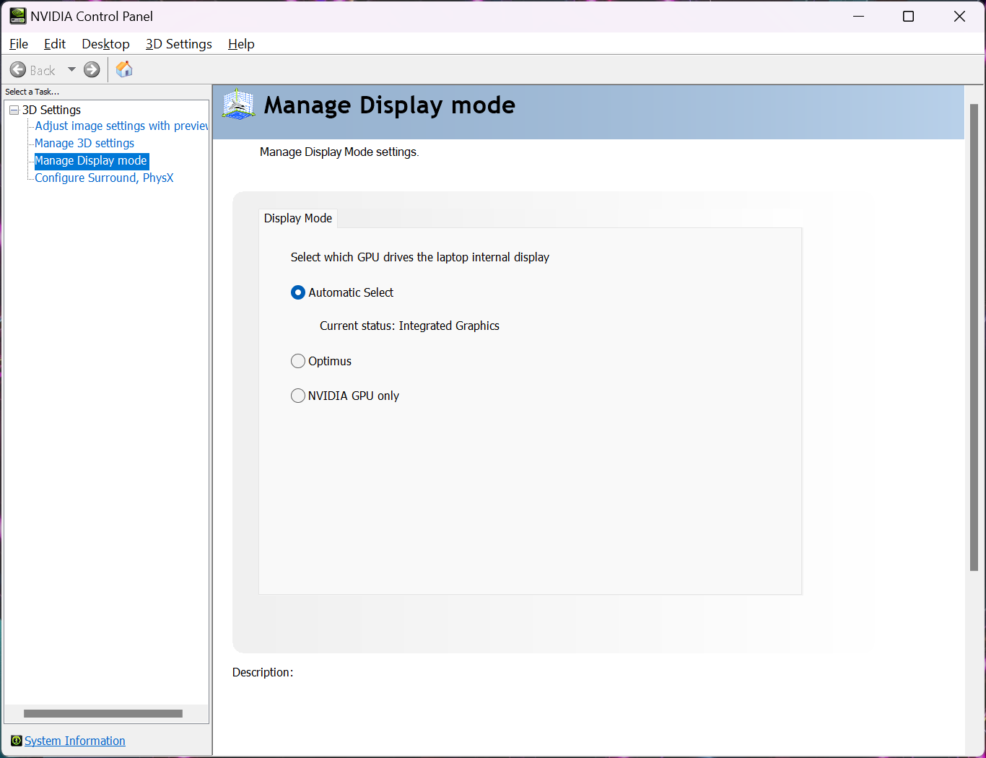986x758 pixels.
Task: Open the File menu
Action: click(x=19, y=44)
